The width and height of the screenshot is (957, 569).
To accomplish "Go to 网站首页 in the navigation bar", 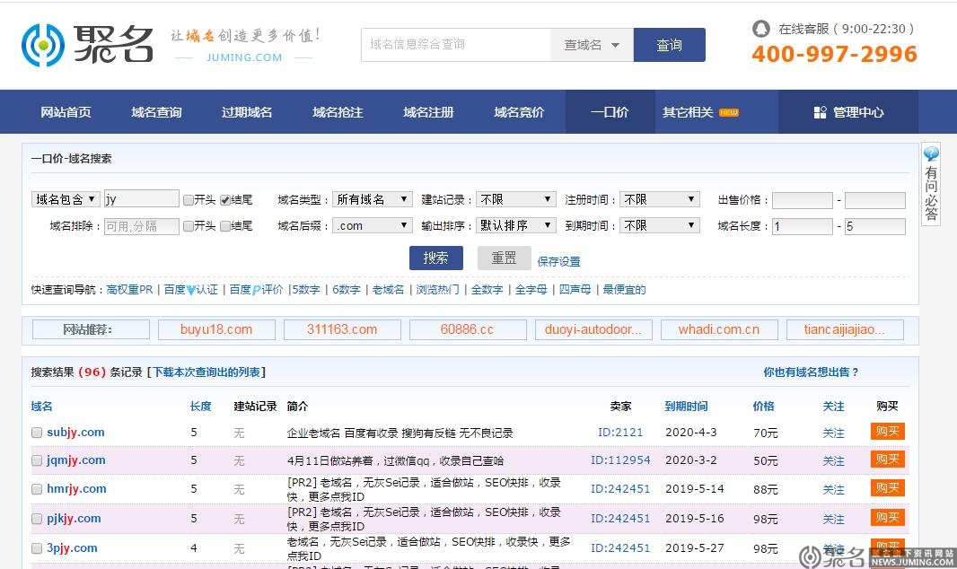I will click(x=66, y=112).
